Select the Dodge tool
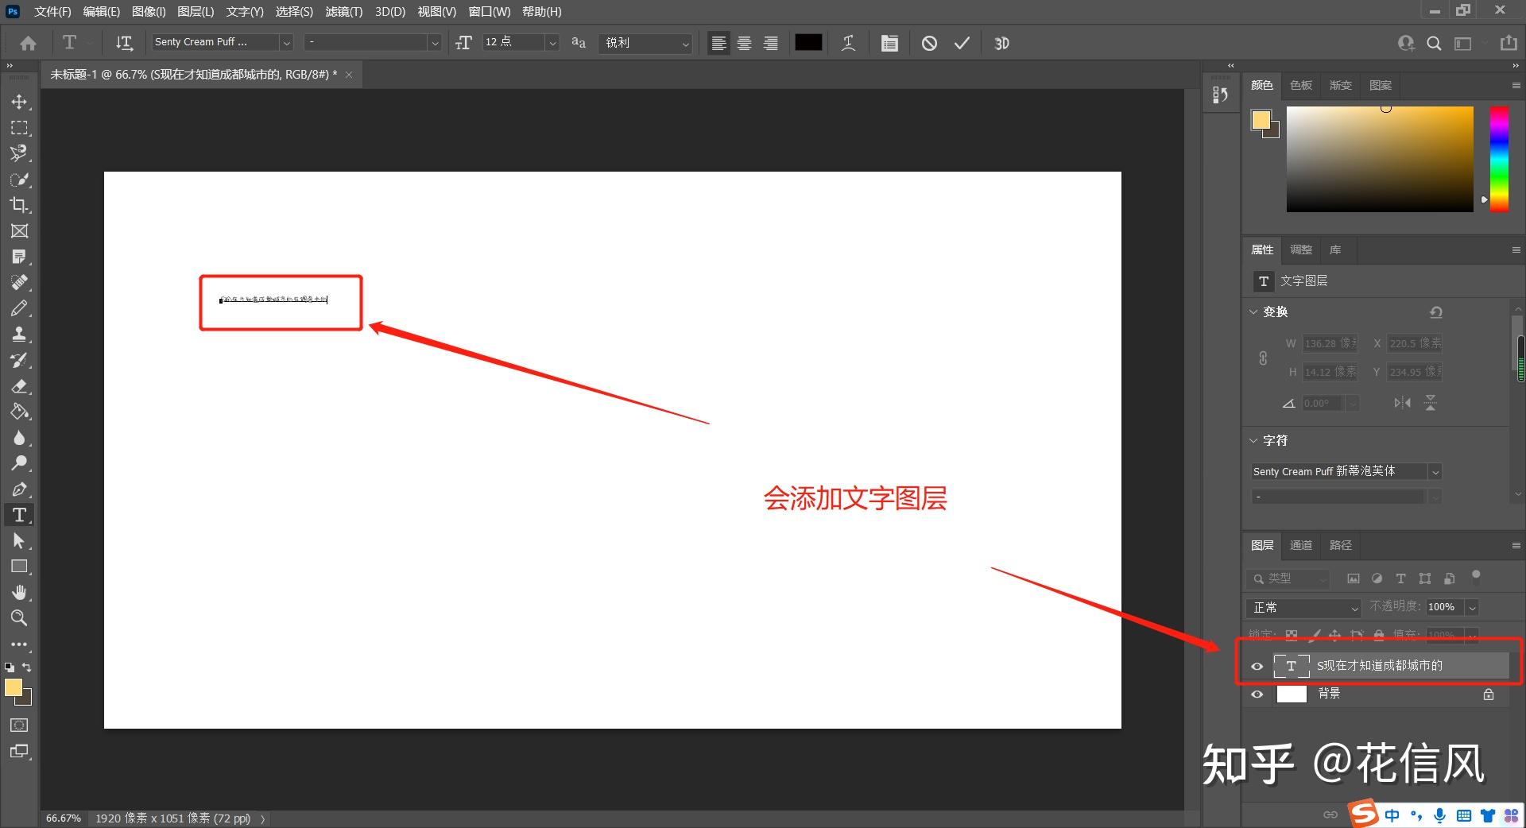This screenshot has width=1526, height=828. pos(19,463)
